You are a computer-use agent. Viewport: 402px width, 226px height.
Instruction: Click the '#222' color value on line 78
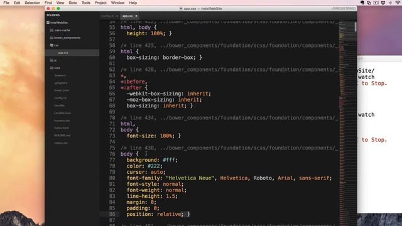153,166
